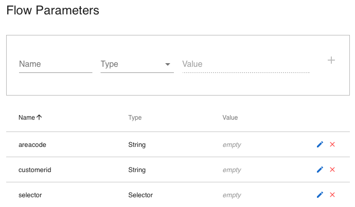Select the customerid name cell
This screenshot has height=207, width=355.
tap(34, 170)
